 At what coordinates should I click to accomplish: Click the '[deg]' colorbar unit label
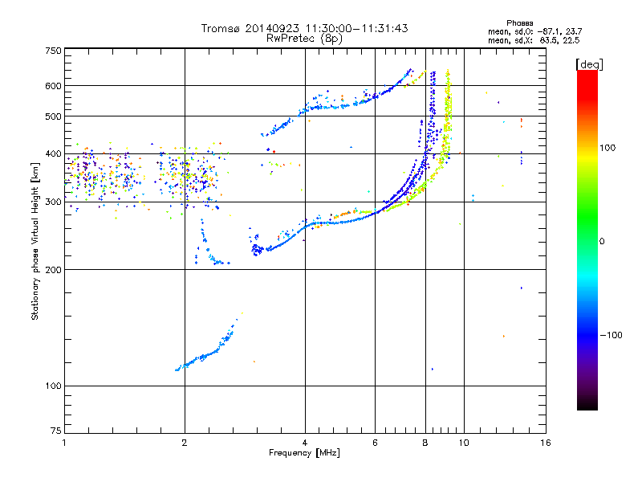coord(589,64)
